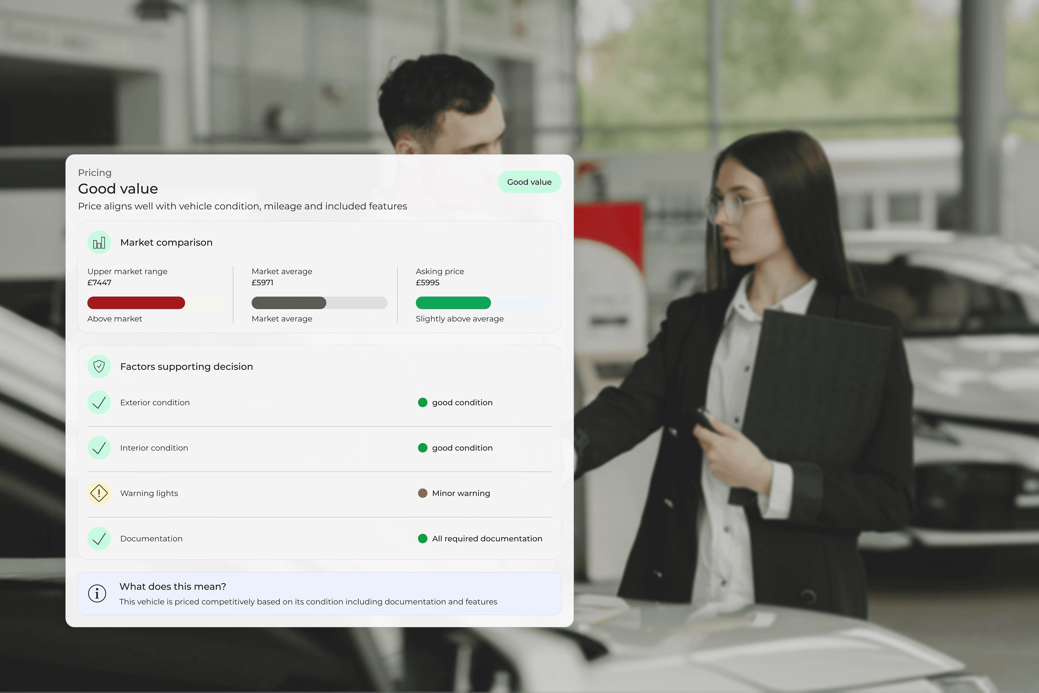
Task: Click the £5971 market average value
Action: (x=262, y=282)
